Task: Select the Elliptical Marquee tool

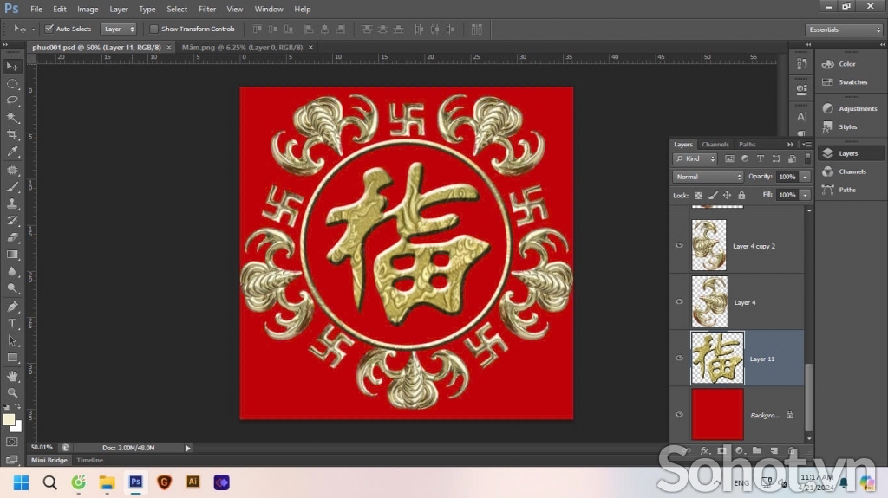Action: [12, 84]
